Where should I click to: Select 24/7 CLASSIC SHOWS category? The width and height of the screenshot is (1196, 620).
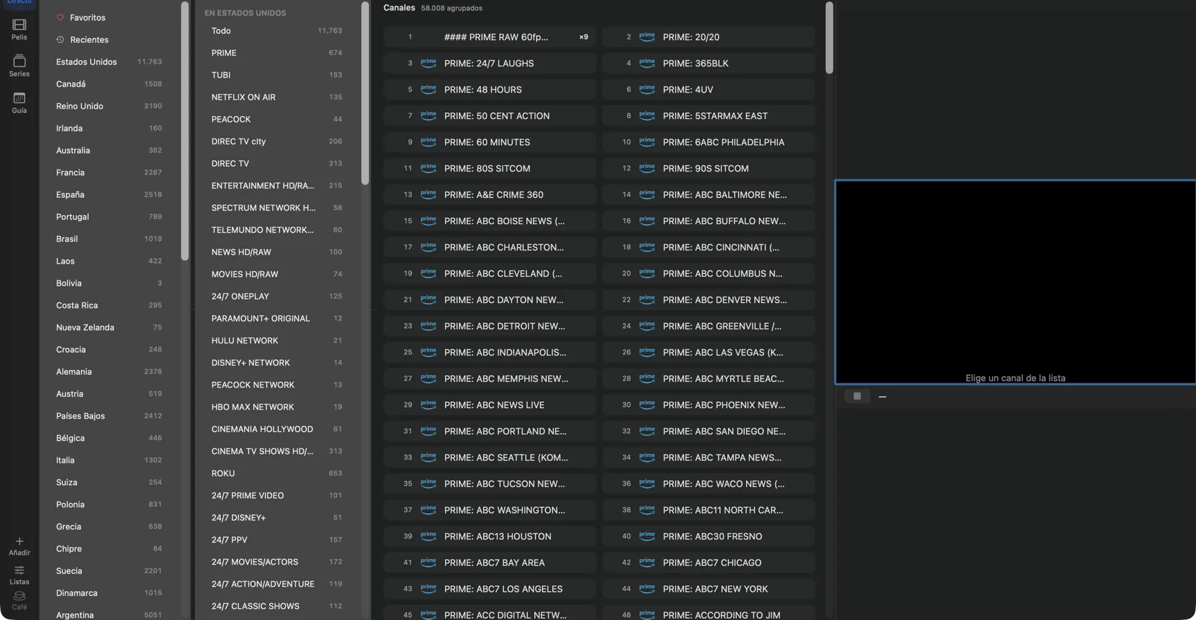click(277, 606)
